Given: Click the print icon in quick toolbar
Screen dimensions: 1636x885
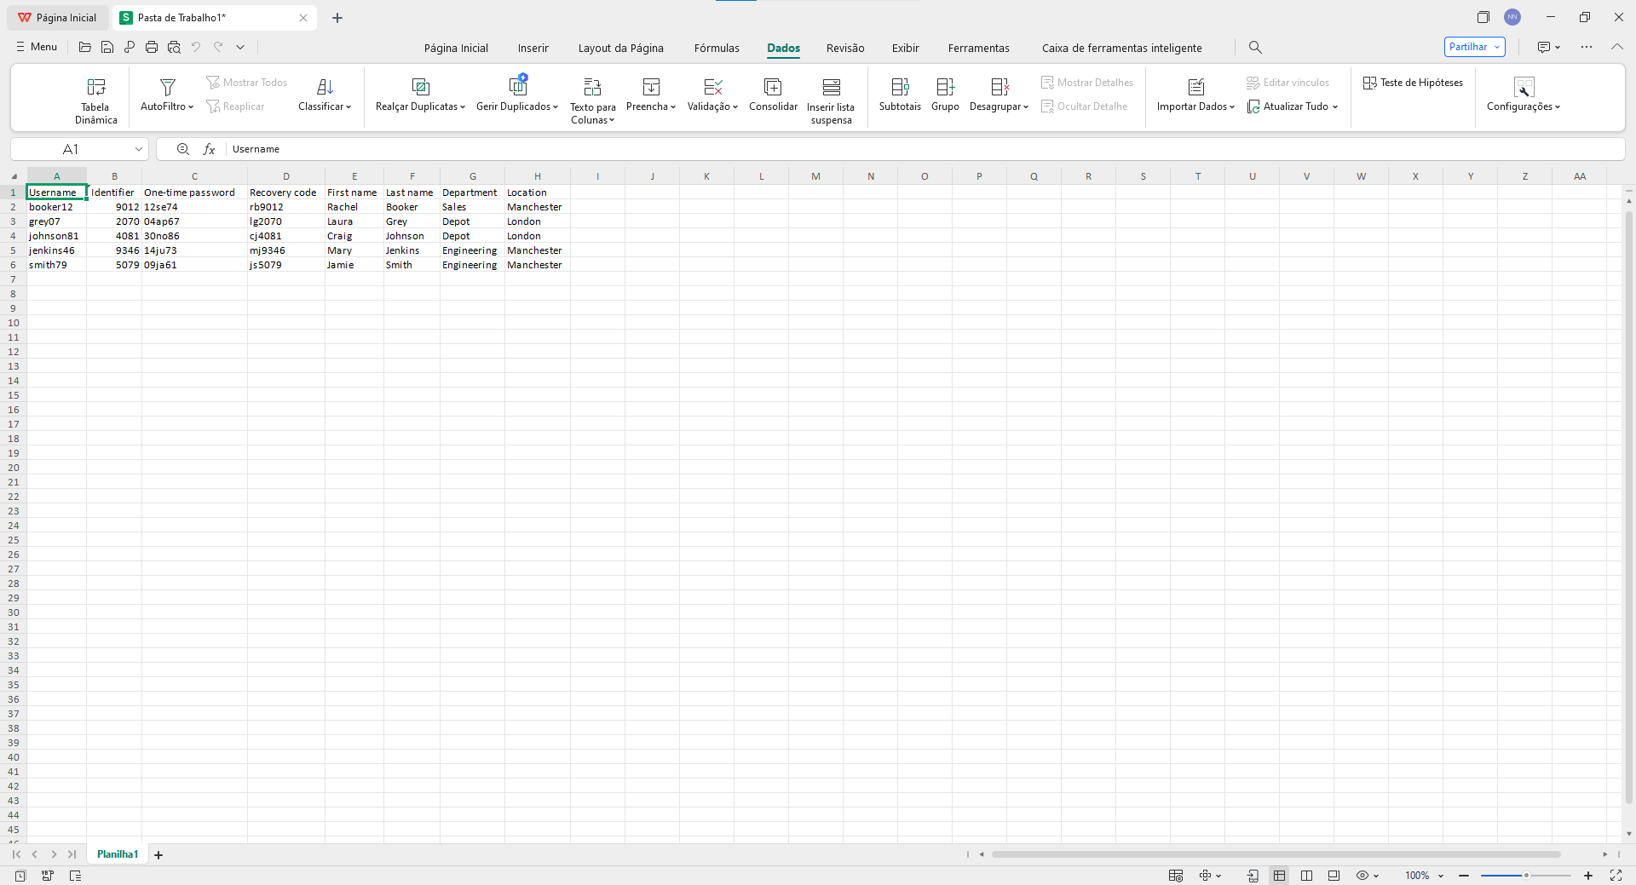Looking at the screenshot, I should (152, 48).
